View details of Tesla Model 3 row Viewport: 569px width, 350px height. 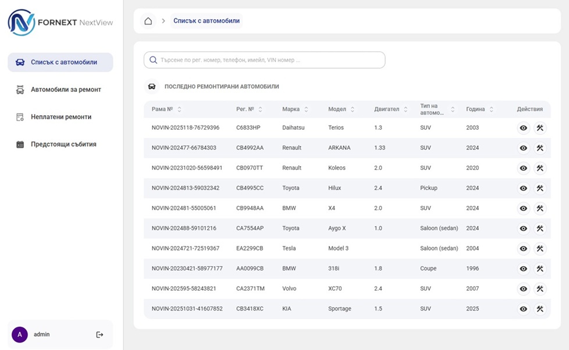pyautogui.click(x=523, y=248)
